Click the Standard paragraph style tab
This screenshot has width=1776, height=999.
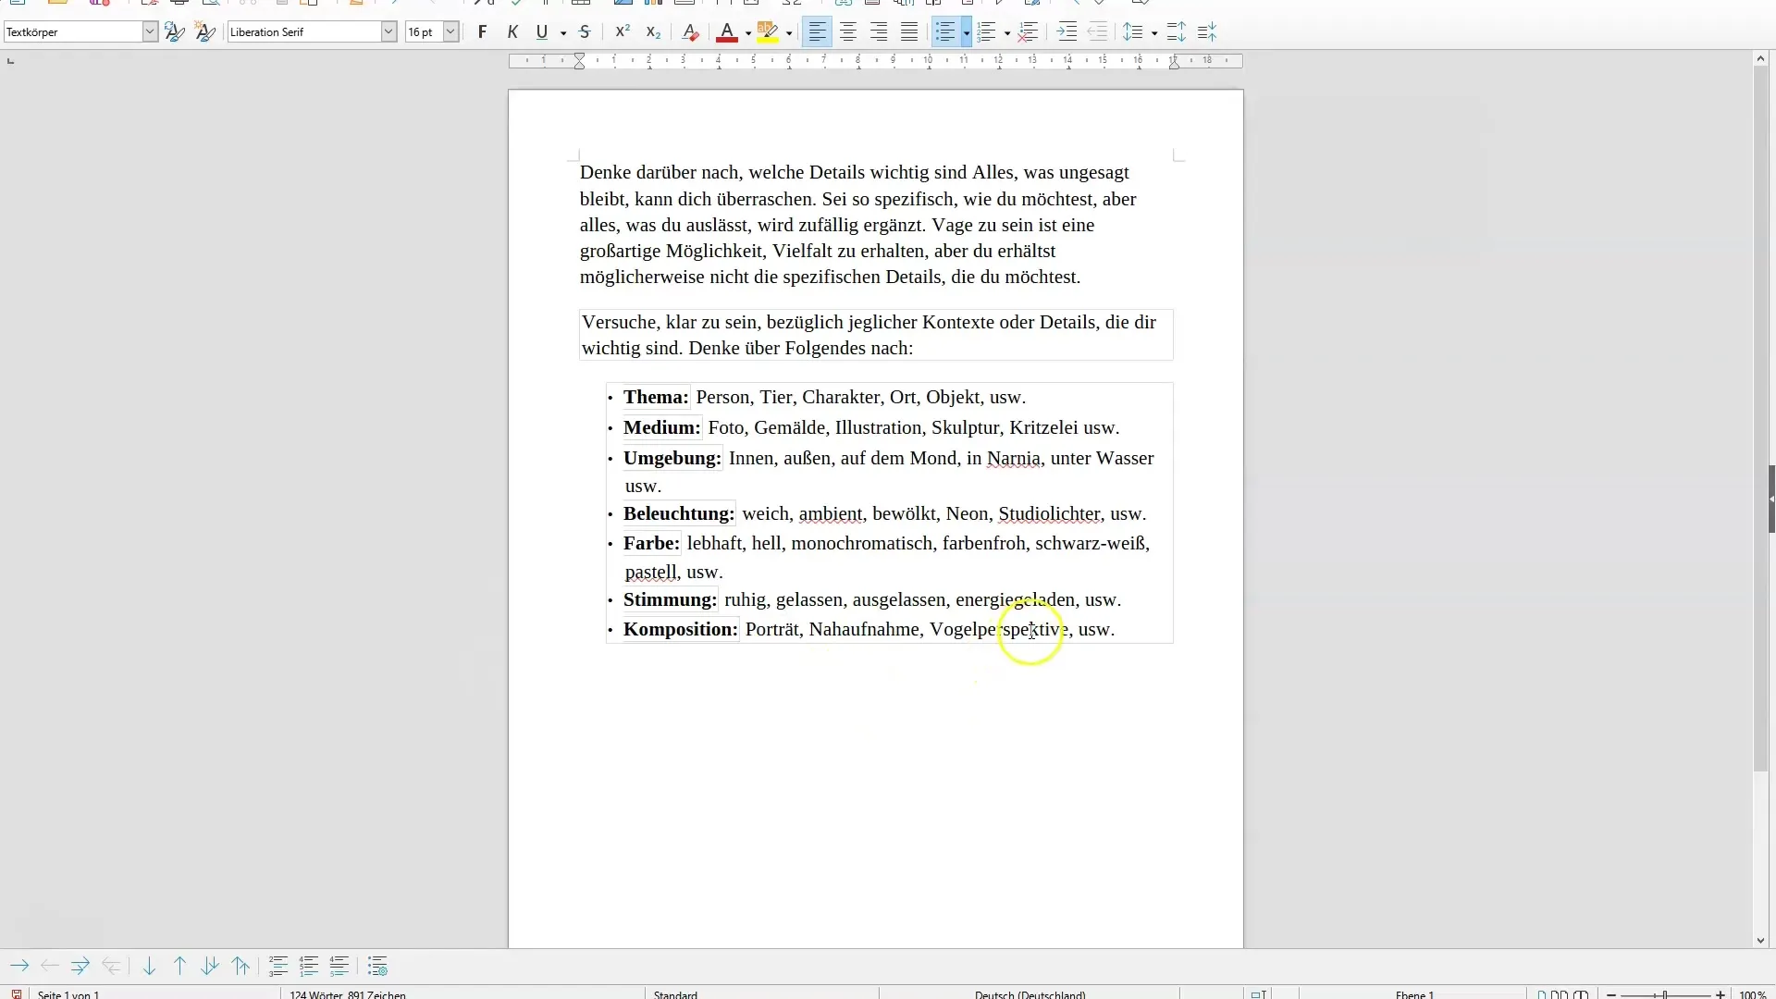coord(674,994)
